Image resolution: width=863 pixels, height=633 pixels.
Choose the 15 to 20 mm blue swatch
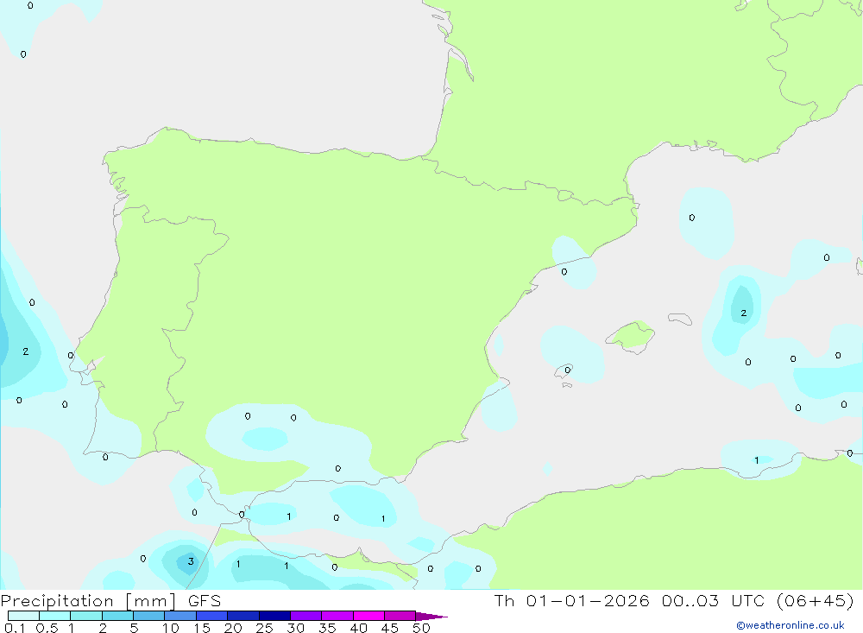[212, 616]
